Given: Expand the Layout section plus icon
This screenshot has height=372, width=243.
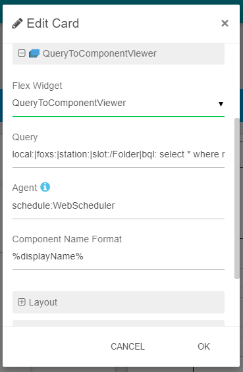Looking at the screenshot, I should point(22,302).
